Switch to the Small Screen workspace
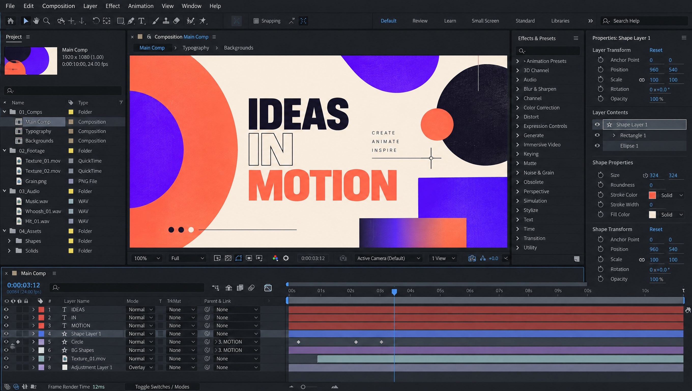 485,21
